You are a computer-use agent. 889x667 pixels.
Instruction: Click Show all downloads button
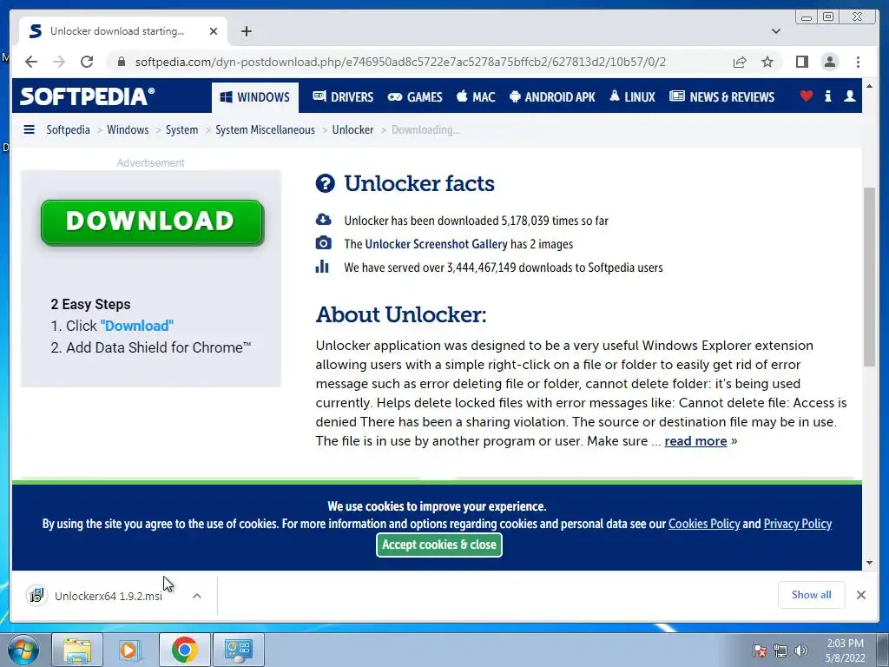812,595
